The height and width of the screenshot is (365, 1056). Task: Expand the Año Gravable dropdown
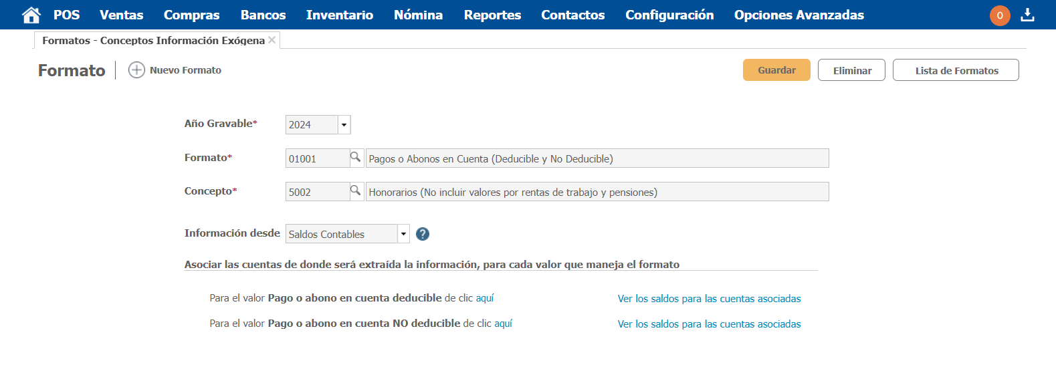click(344, 125)
